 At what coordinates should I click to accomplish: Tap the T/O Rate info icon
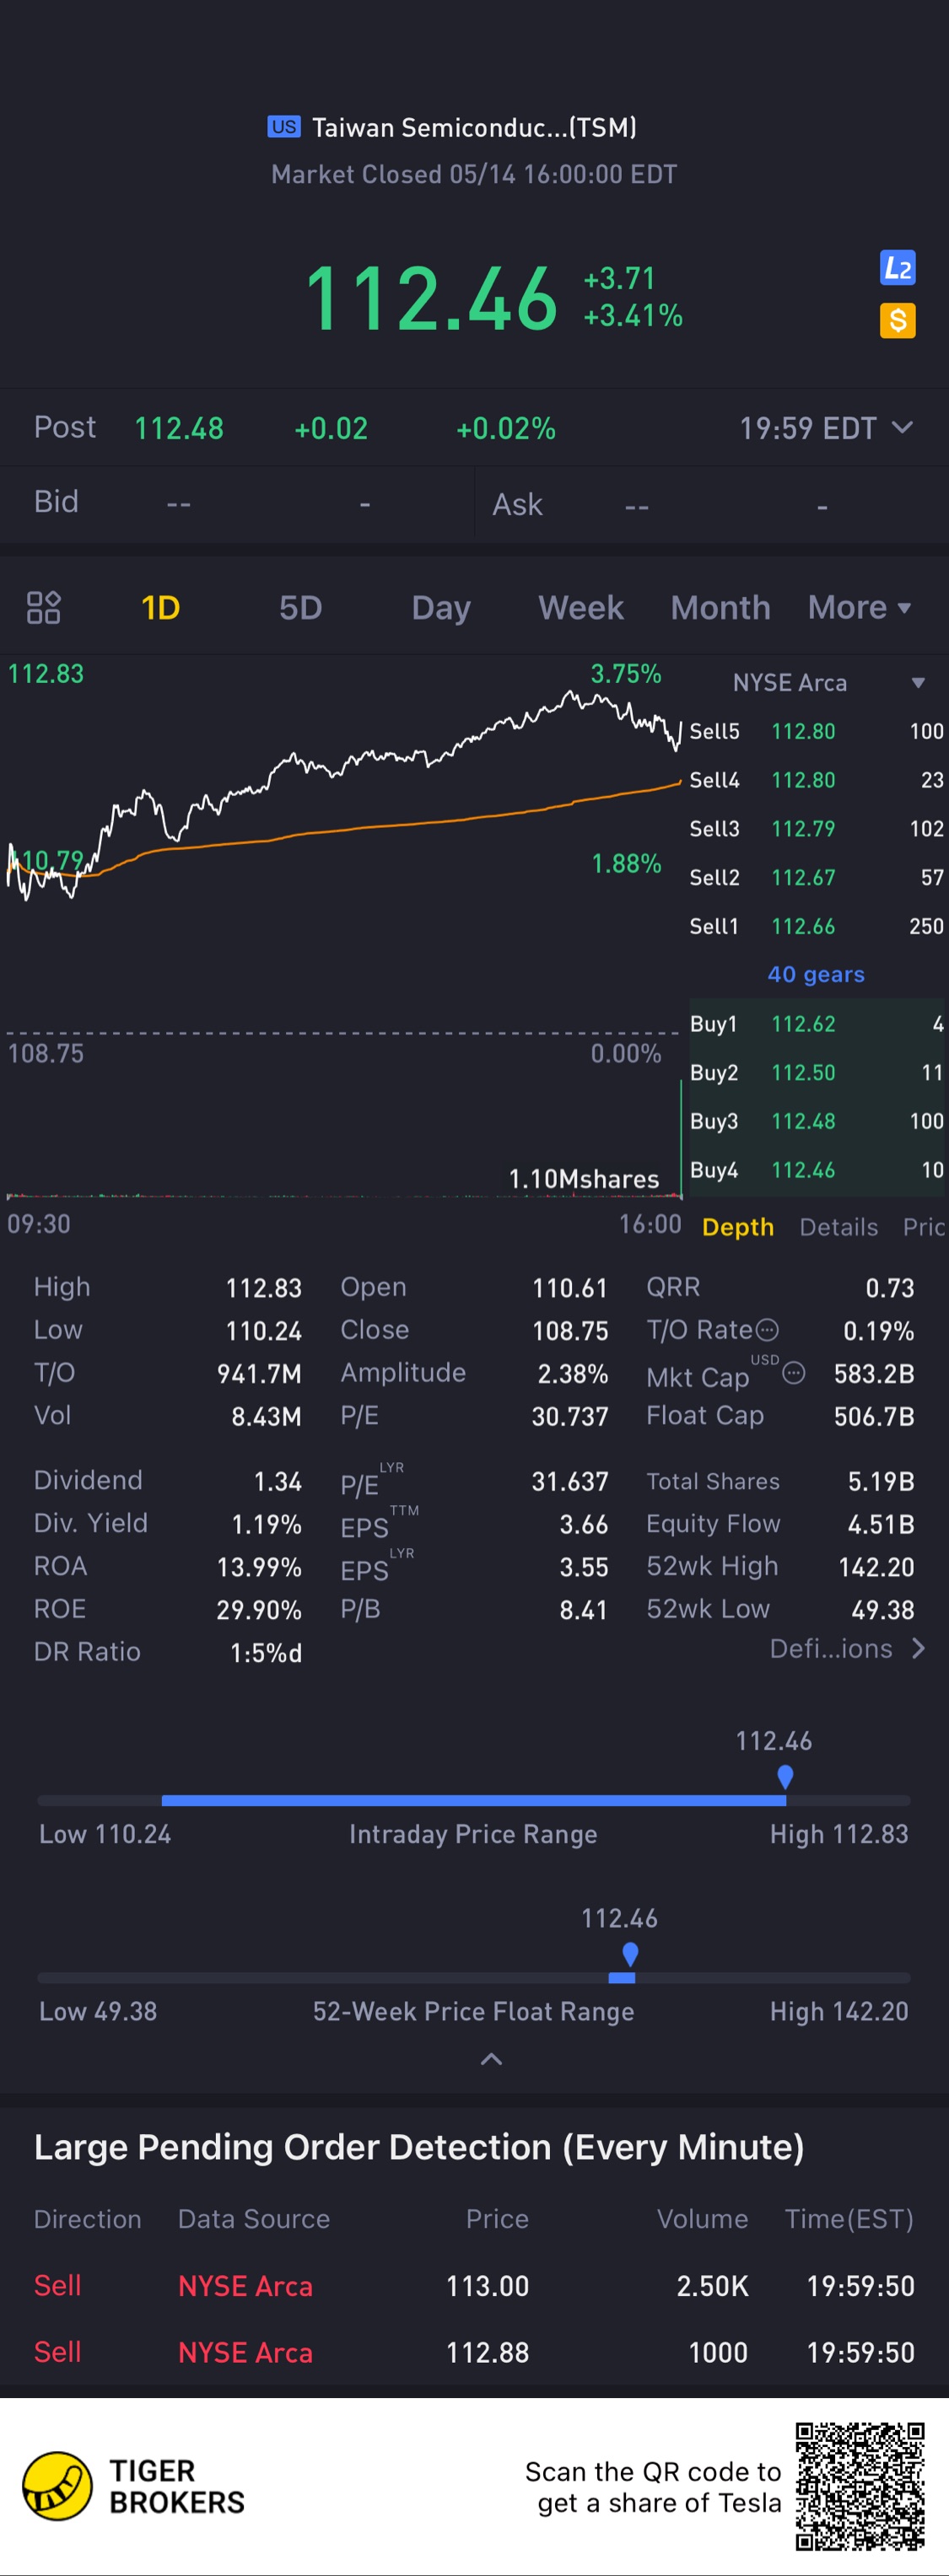click(x=767, y=1329)
